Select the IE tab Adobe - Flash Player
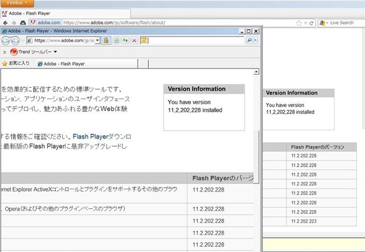Screen dimensions: 365x252 tap(87, 64)
